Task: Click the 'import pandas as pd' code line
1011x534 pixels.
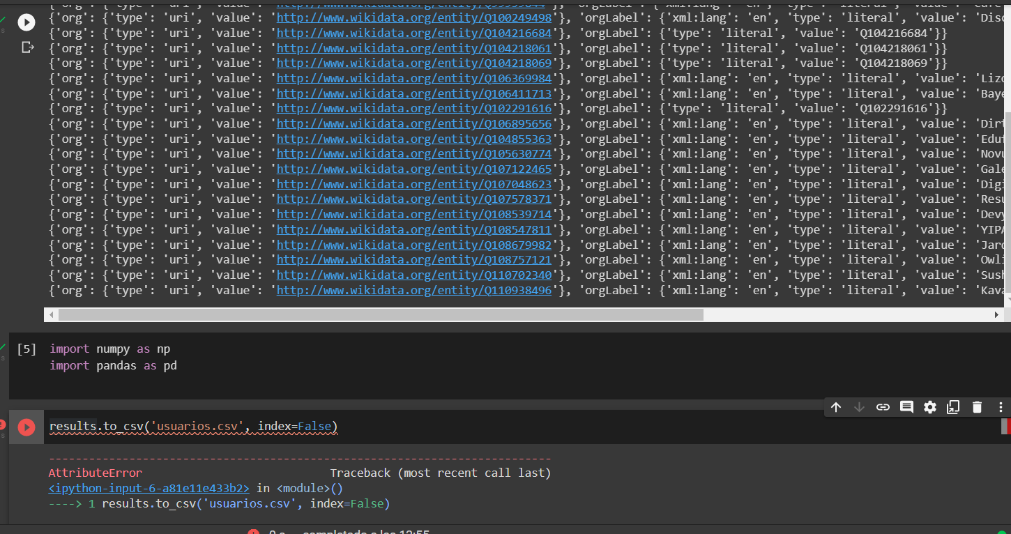Action: coord(113,365)
